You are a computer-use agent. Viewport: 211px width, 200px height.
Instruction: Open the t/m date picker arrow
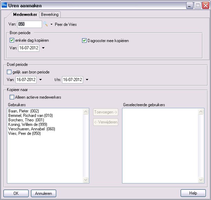coord(87,80)
